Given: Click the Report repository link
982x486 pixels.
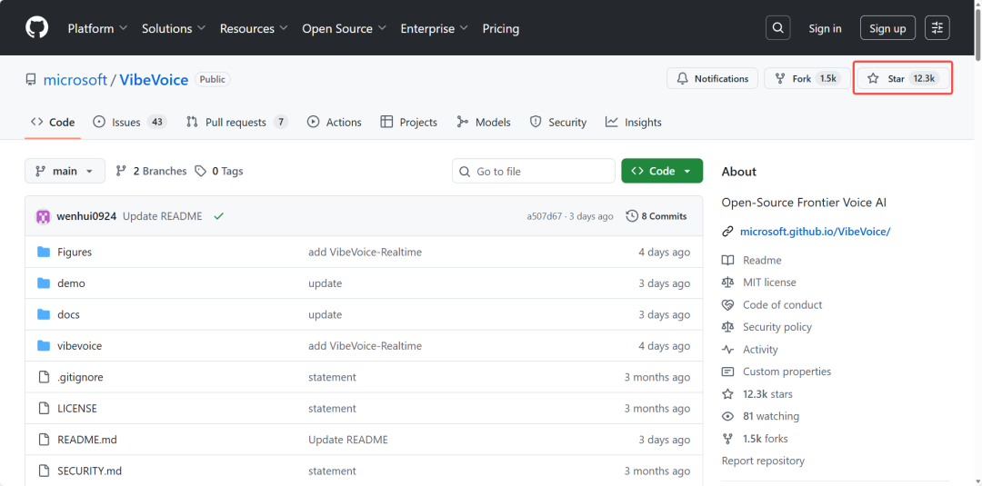Looking at the screenshot, I should (x=763, y=461).
